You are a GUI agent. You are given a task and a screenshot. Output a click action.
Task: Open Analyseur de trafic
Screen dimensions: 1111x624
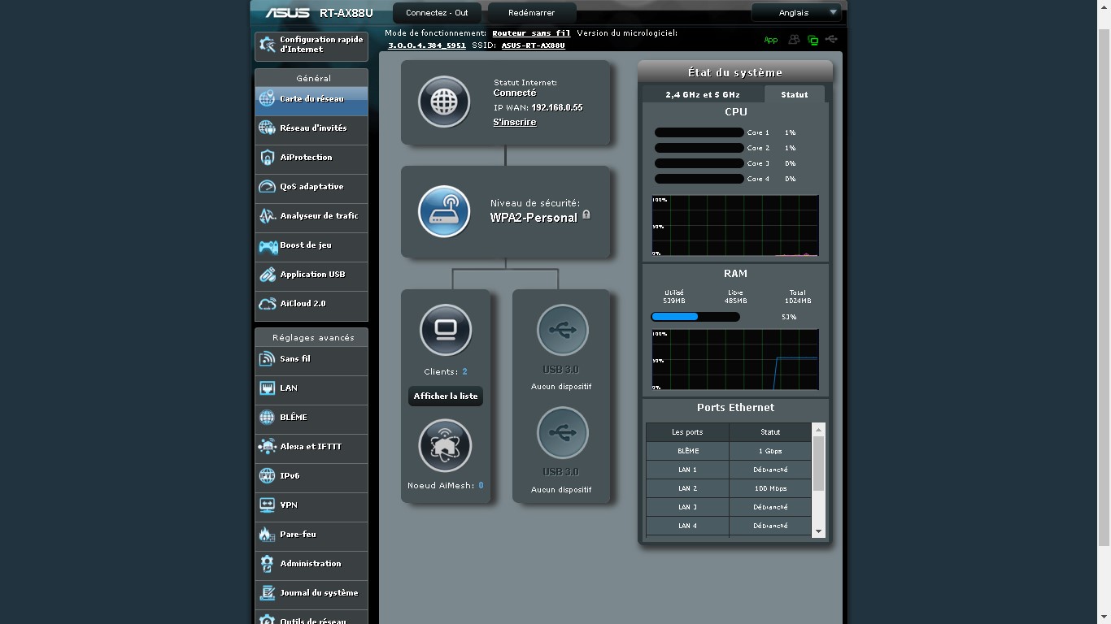pyautogui.click(x=312, y=216)
